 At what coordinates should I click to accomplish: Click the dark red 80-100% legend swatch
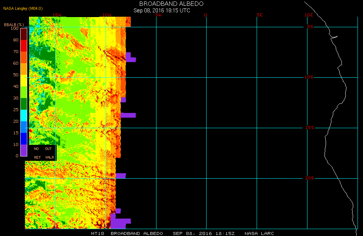(x=23, y=34)
